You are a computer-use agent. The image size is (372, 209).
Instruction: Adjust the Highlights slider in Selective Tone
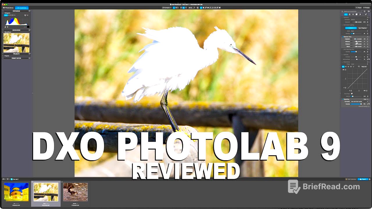click(356, 39)
